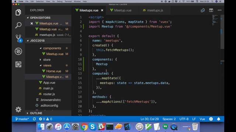Close the Meetups.vue editor tab
The image size is (236, 132).
[102, 10]
